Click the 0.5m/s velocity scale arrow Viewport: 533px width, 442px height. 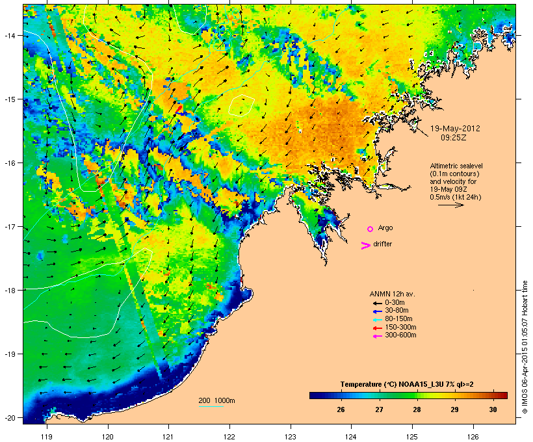pos(450,205)
